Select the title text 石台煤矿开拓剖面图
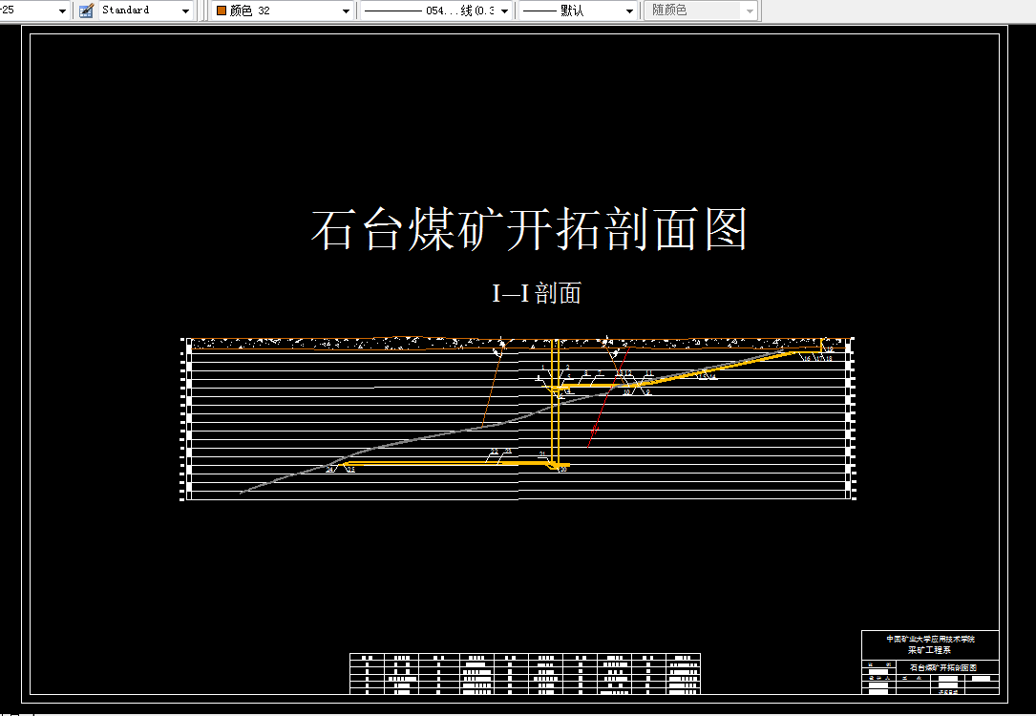The width and height of the screenshot is (1036, 716). pos(528,229)
